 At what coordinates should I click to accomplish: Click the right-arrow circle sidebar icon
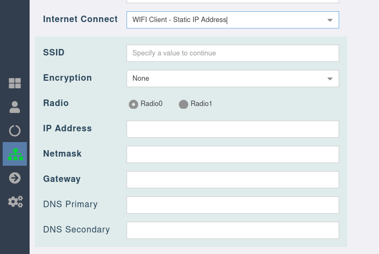pyautogui.click(x=15, y=178)
